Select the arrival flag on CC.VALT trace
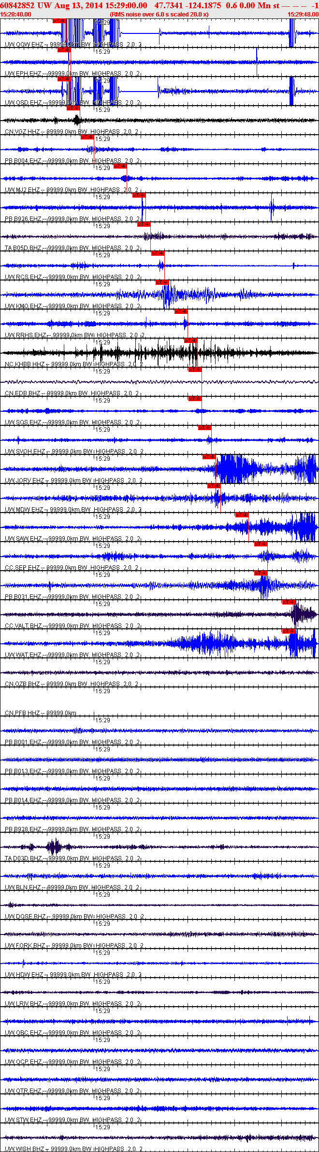The width and height of the screenshot is (319, 1152). [x=289, y=602]
